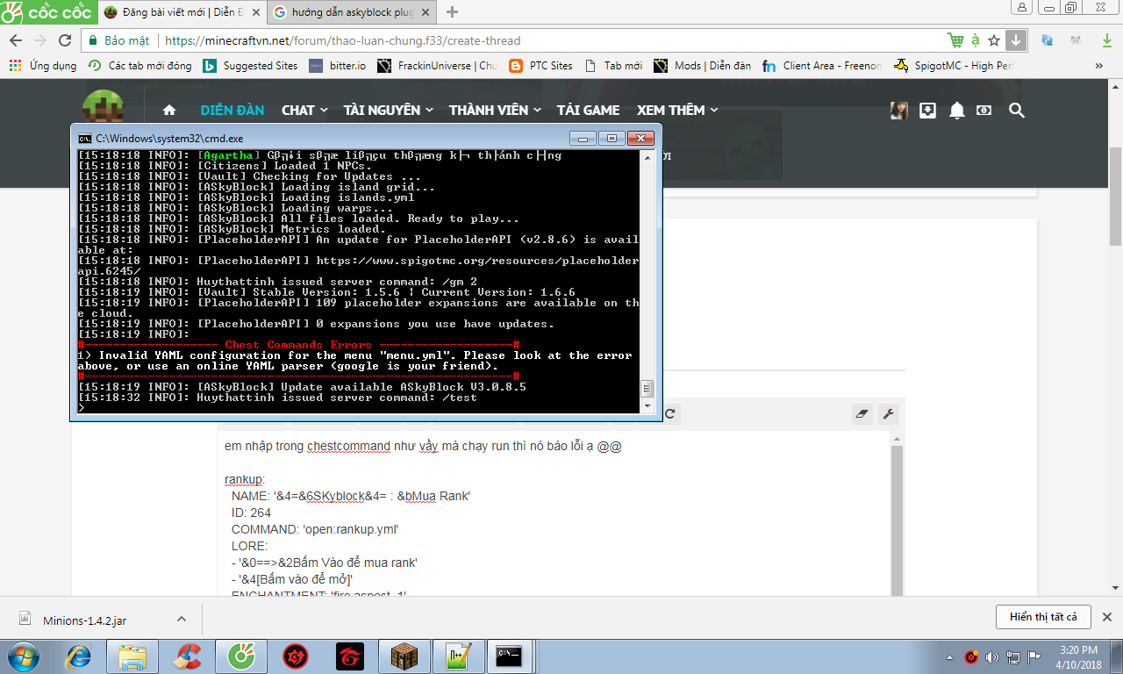Click the redo arrow in the editor toolbar
The height and width of the screenshot is (674, 1123).
tap(670, 413)
